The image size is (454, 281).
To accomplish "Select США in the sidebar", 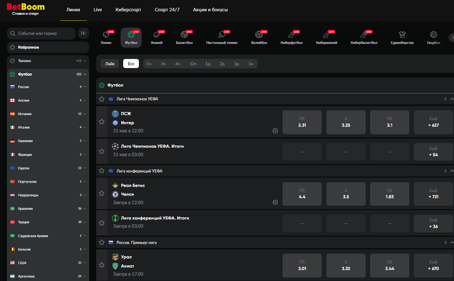I will pyautogui.click(x=48, y=263).
